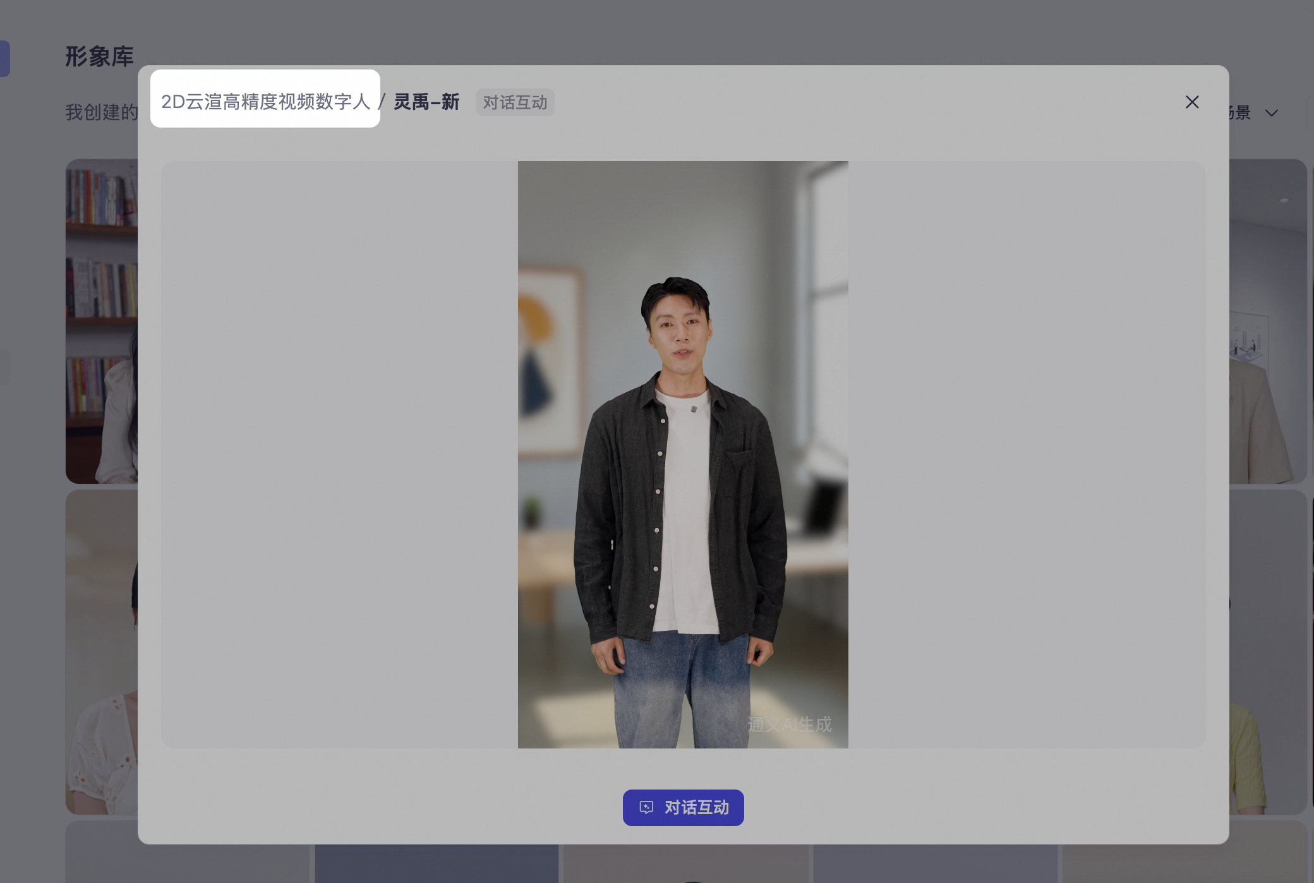The height and width of the screenshot is (883, 1314).
Task: Expand the 场景 dropdown chevron
Action: pyautogui.click(x=1272, y=113)
